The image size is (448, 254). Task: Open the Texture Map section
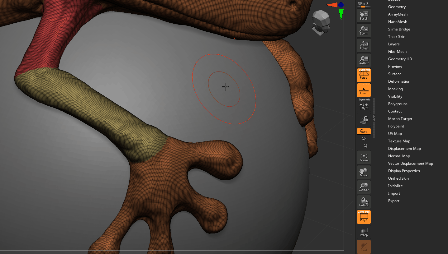399,141
